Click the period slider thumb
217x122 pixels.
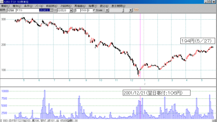[x=123, y=10]
